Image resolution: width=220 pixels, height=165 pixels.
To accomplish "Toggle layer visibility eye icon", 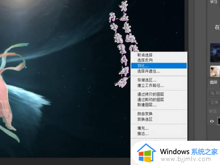I will click(x=212, y=121).
